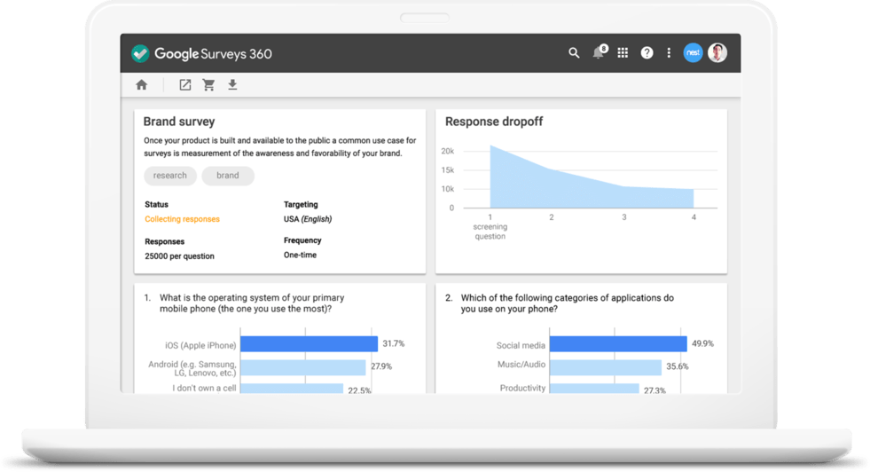
Task: Click the Social media 49.9% bar
Action: pyautogui.click(x=617, y=344)
